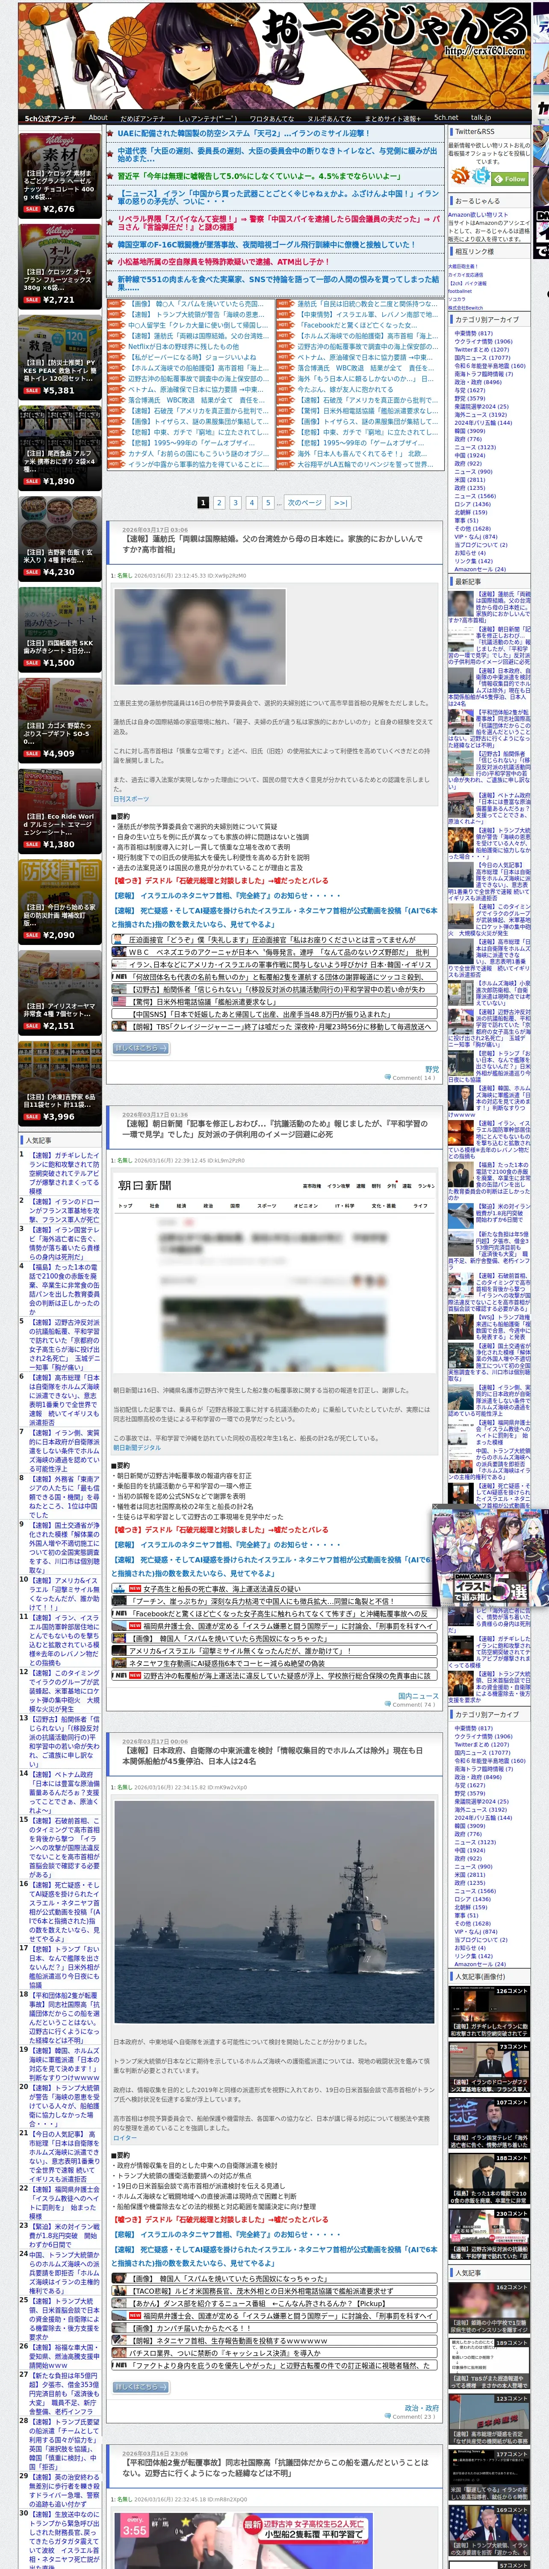Go to page 3 in pagination

point(235,503)
